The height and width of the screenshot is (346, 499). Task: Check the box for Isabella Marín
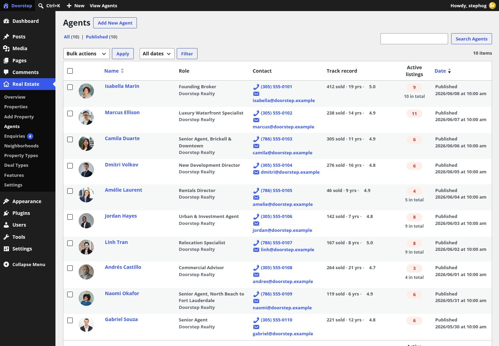click(70, 87)
